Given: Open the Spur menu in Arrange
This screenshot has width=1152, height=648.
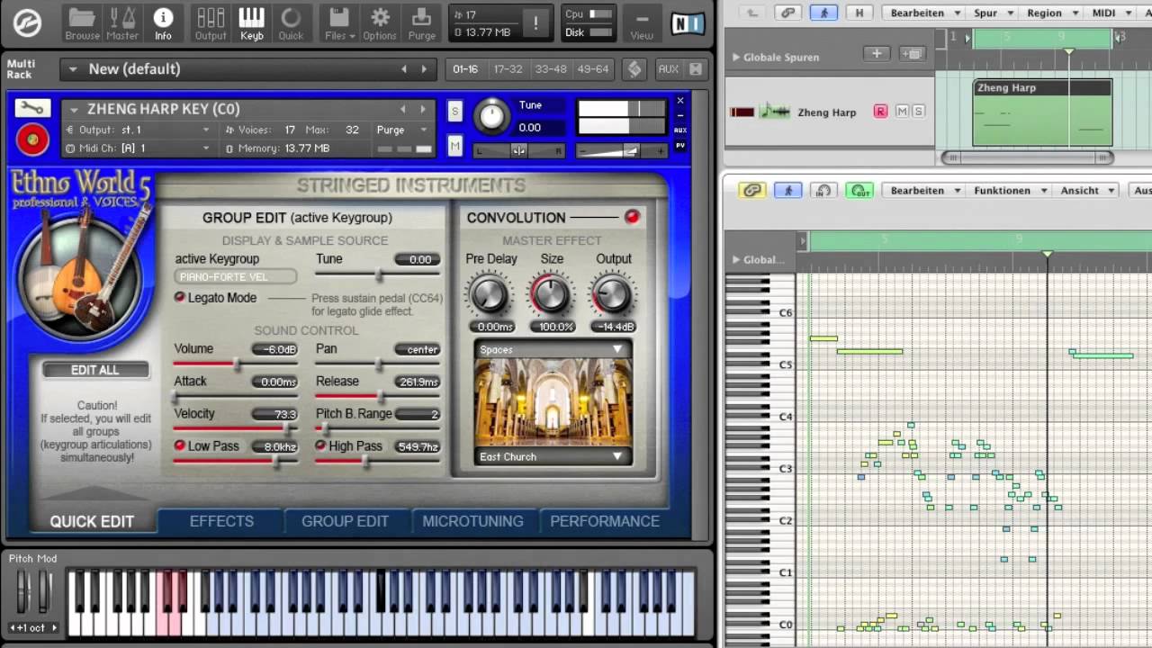Looking at the screenshot, I should (991, 13).
